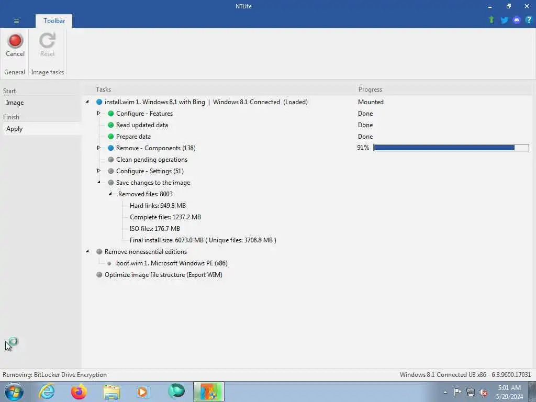The width and height of the screenshot is (536, 402).
Task: Select the install.wim Windows 8.1 with Bing row
Action: pos(206,102)
